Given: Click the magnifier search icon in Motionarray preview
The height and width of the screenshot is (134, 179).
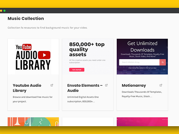Looking at the screenshot, I should click(x=163, y=62).
